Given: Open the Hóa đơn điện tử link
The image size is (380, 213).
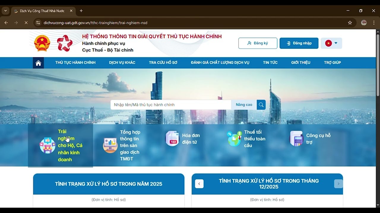Looking at the screenshot, I should pyautogui.click(x=191, y=139).
